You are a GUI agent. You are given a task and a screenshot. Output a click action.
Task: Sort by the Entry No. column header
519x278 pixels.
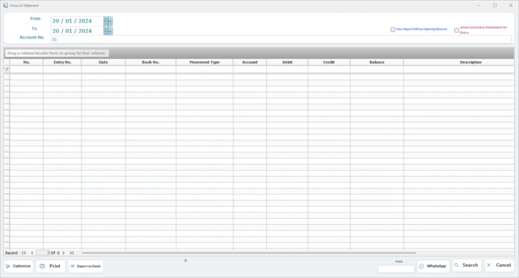[x=62, y=62]
